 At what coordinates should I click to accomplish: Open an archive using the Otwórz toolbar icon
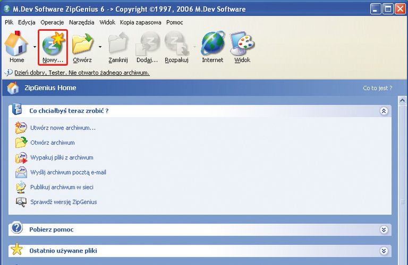[83, 43]
